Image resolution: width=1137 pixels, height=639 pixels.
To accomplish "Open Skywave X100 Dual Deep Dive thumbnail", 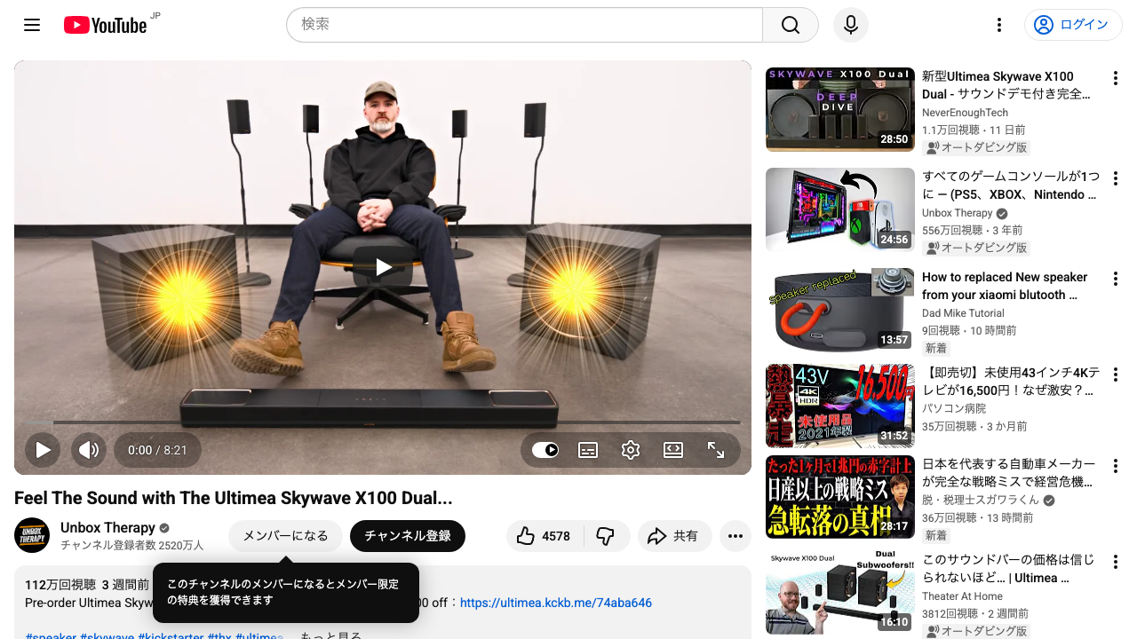I will pos(840,109).
